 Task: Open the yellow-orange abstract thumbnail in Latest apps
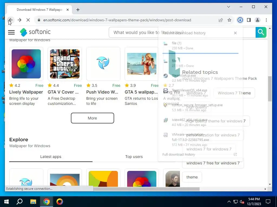pyautogui.click(x=103, y=179)
